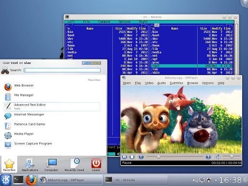Launch Firefox from the taskbar icon

(x=31, y=180)
